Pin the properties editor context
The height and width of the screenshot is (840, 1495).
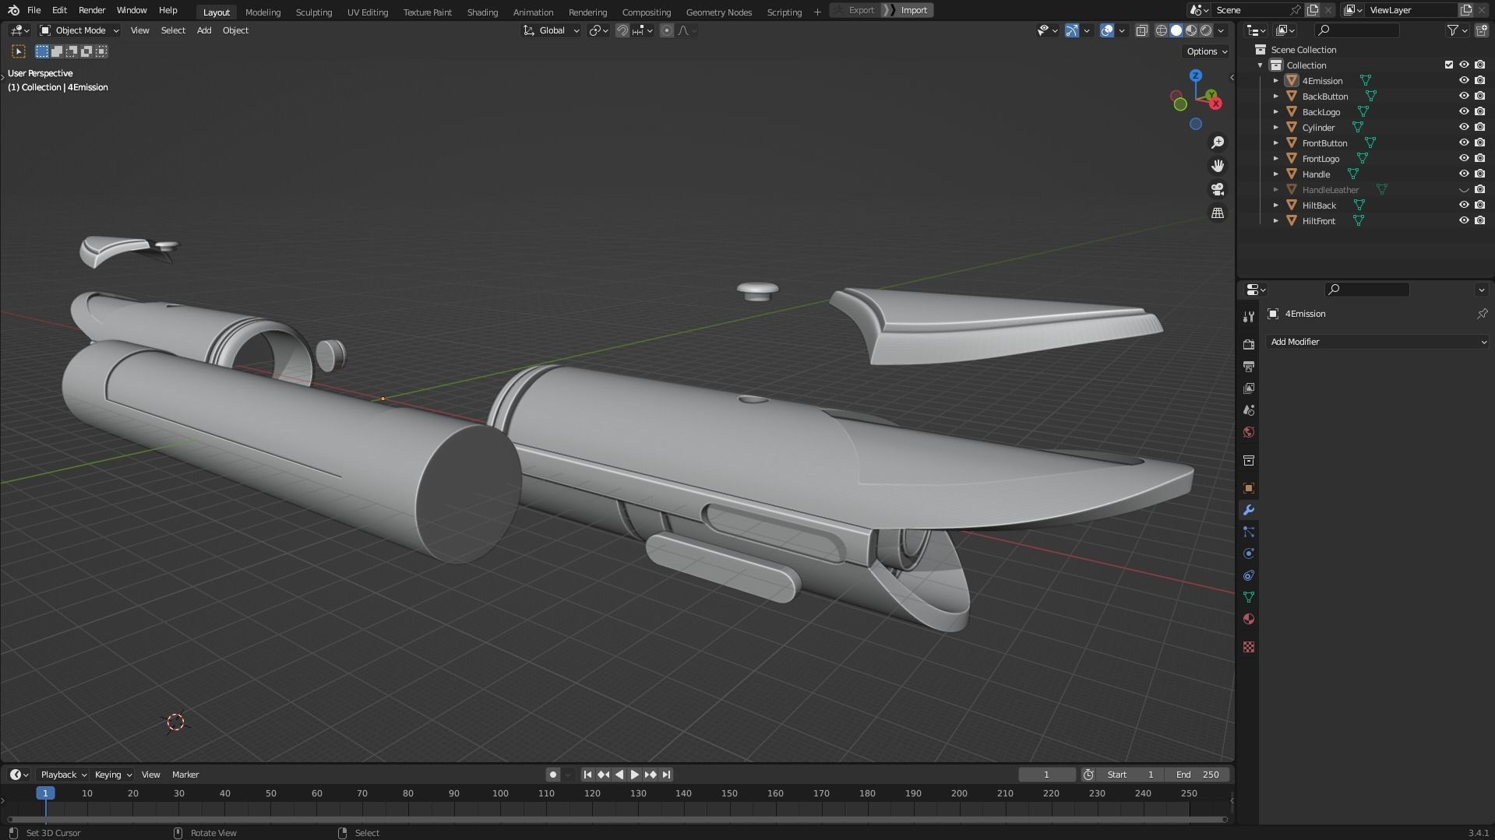click(1482, 314)
